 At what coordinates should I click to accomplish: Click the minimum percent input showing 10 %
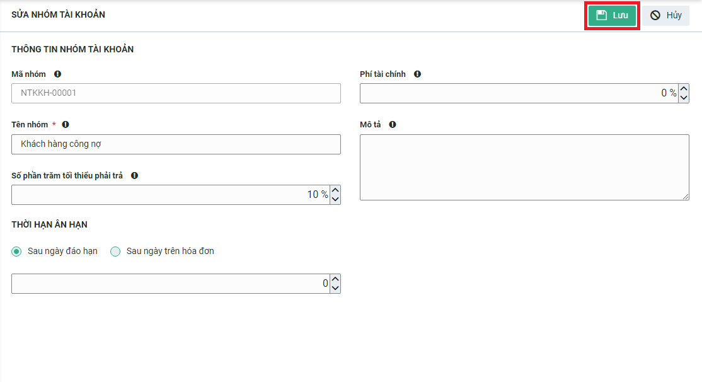tap(171, 195)
